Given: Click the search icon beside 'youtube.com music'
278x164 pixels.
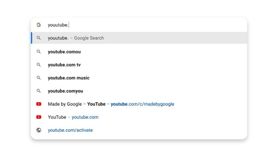Looking at the screenshot, I should click(x=39, y=78).
